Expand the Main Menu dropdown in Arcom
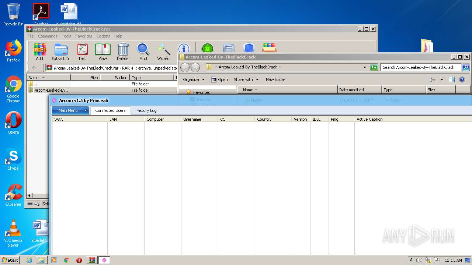472x265 pixels. [x=85, y=110]
